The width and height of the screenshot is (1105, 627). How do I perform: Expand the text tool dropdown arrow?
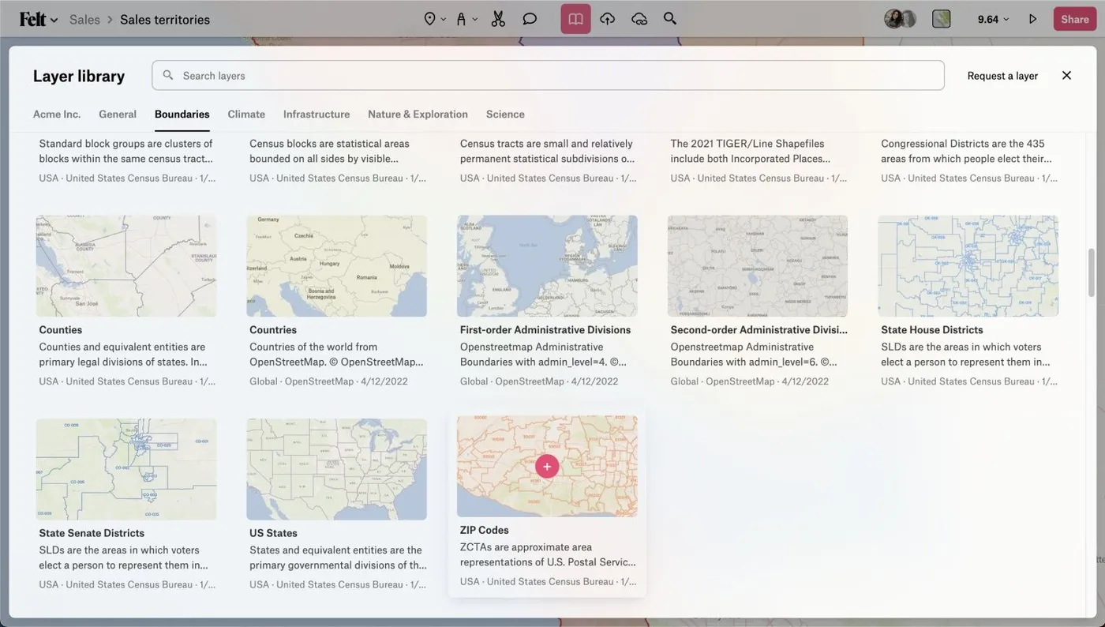click(x=474, y=19)
